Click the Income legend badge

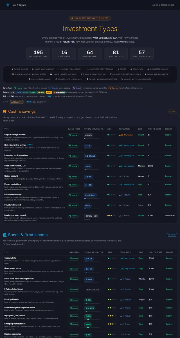pyautogui.click(x=18, y=88)
